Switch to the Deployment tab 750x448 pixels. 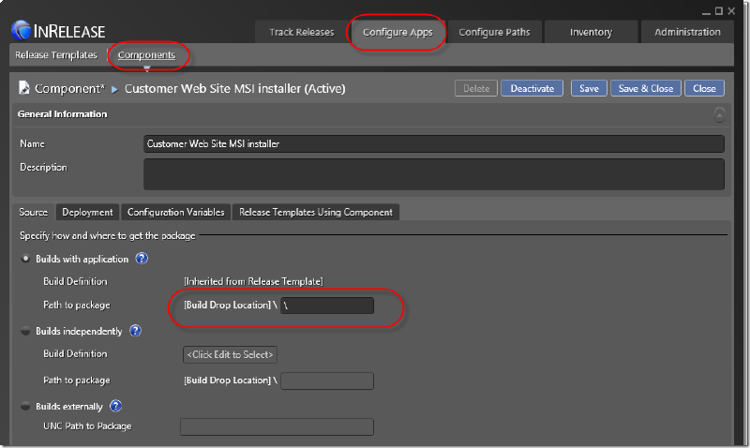(87, 213)
